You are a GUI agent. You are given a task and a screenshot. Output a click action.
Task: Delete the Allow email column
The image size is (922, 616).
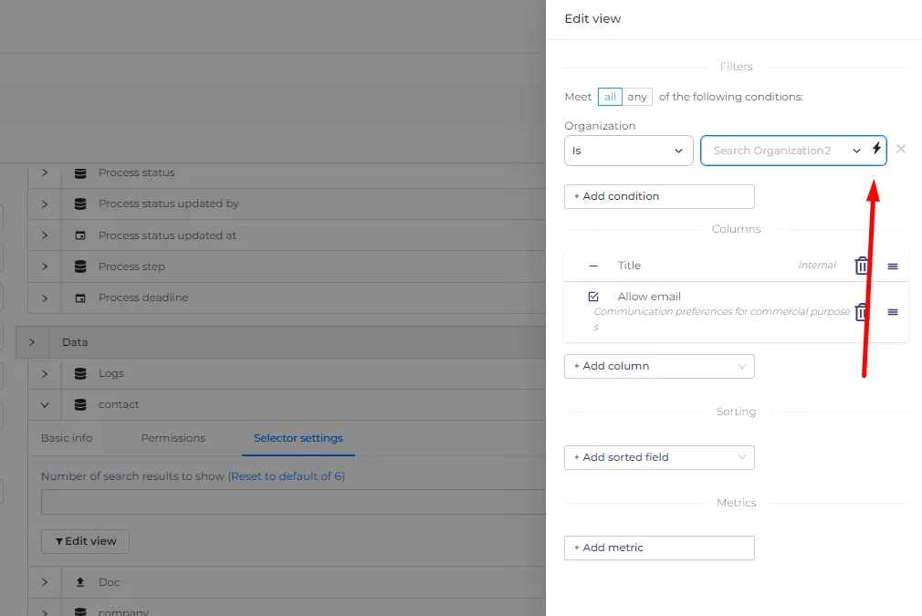click(x=861, y=312)
